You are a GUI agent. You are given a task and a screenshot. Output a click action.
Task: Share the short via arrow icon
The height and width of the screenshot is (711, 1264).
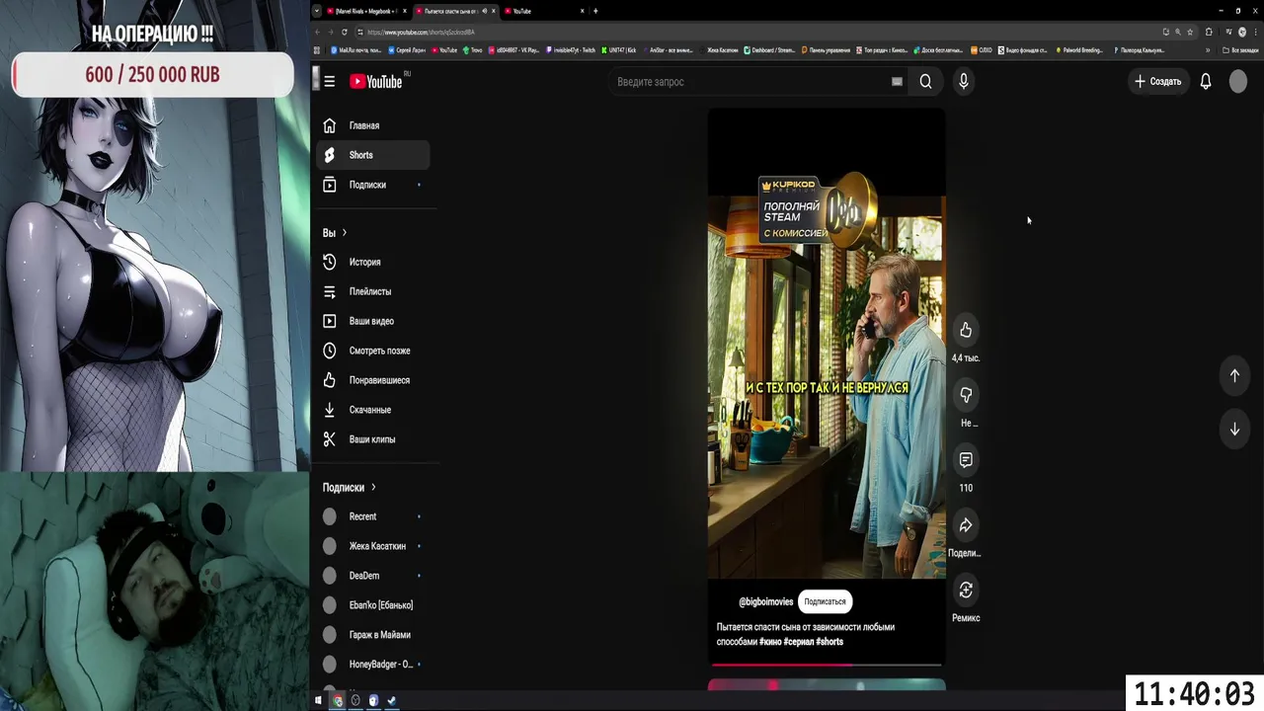[966, 525]
